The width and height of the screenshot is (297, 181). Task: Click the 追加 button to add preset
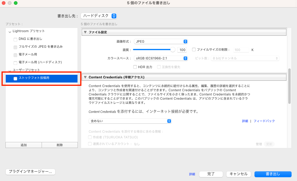click(x=23, y=145)
